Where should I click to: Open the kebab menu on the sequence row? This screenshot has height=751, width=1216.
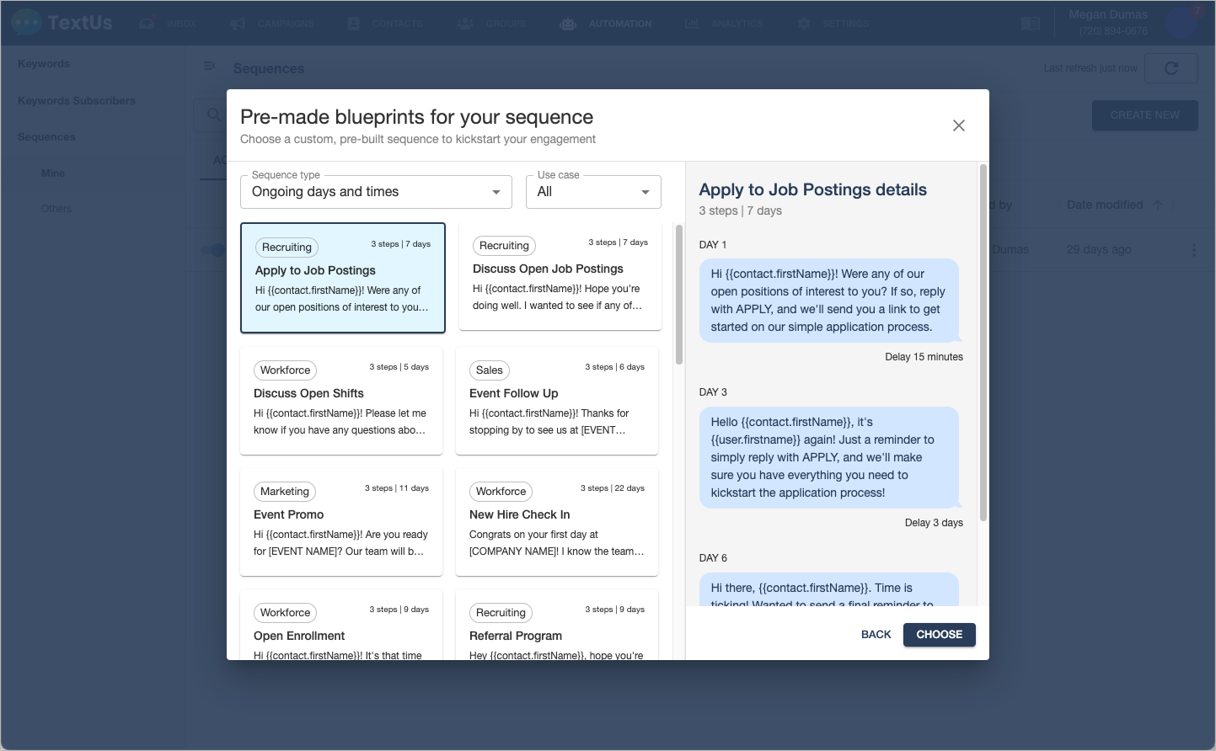point(1194,249)
